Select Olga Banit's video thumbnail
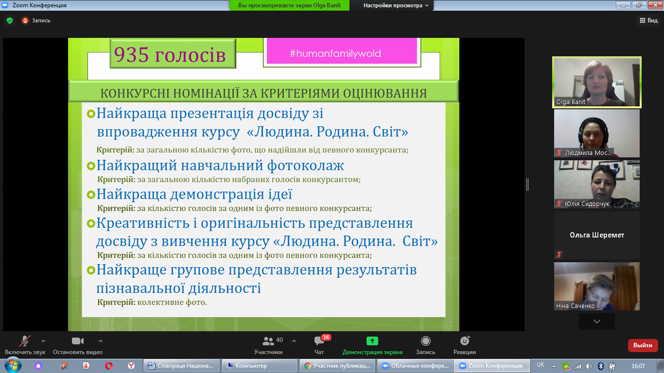Image resolution: width=664 pixels, height=373 pixels. [x=597, y=82]
